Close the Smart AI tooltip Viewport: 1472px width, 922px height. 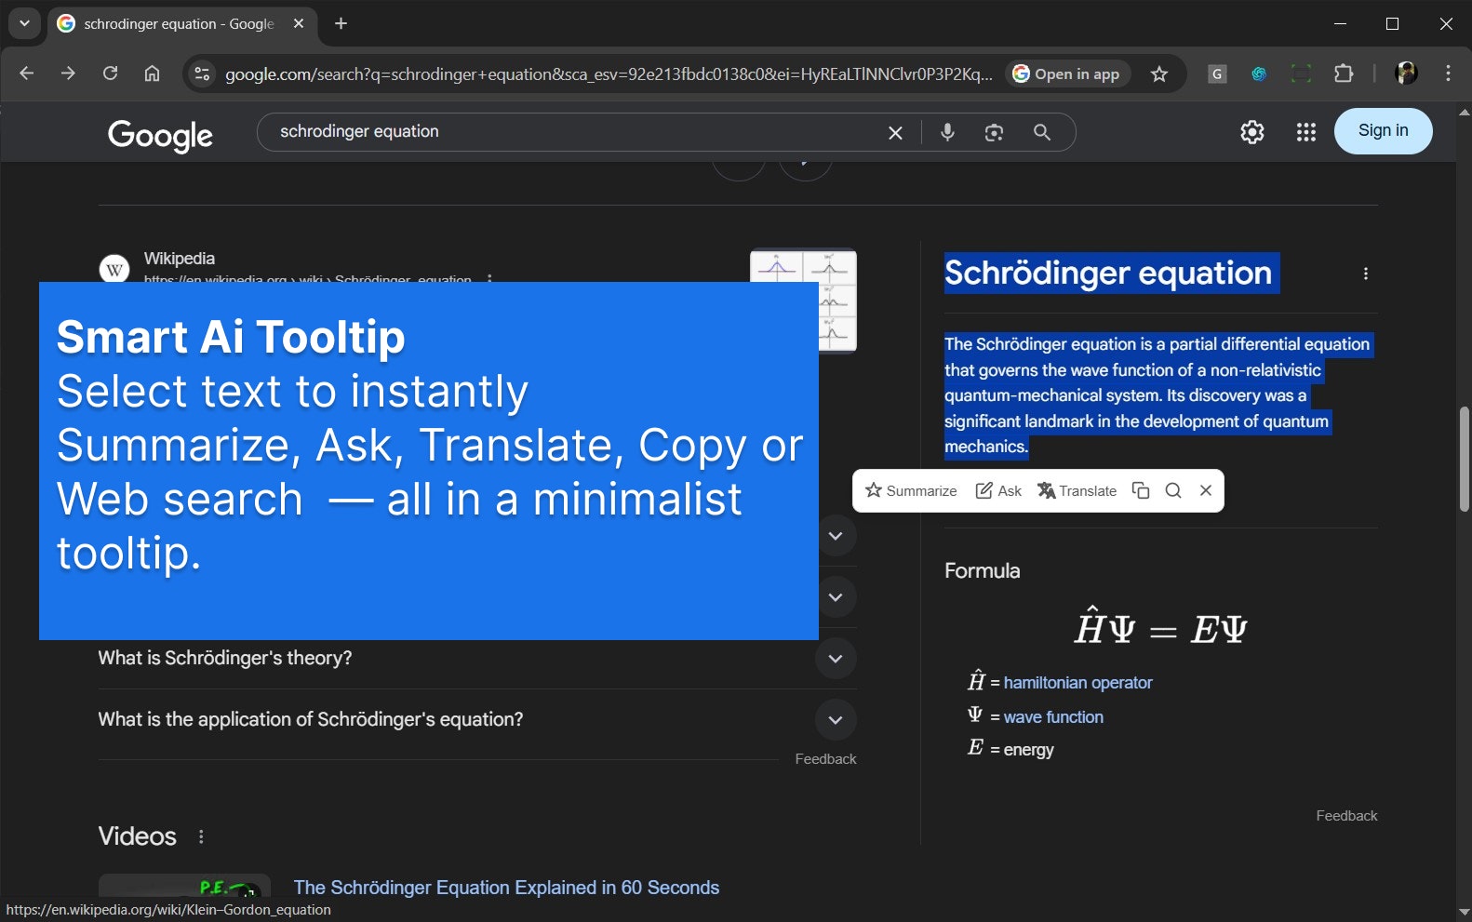click(x=1206, y=490)
